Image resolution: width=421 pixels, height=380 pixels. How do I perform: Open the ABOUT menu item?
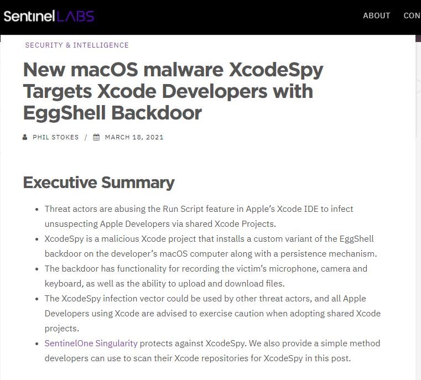click(x=376, y=15)
